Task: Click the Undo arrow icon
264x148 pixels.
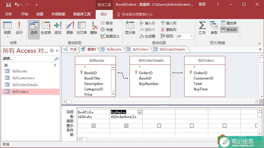Action: coord(17,5)
